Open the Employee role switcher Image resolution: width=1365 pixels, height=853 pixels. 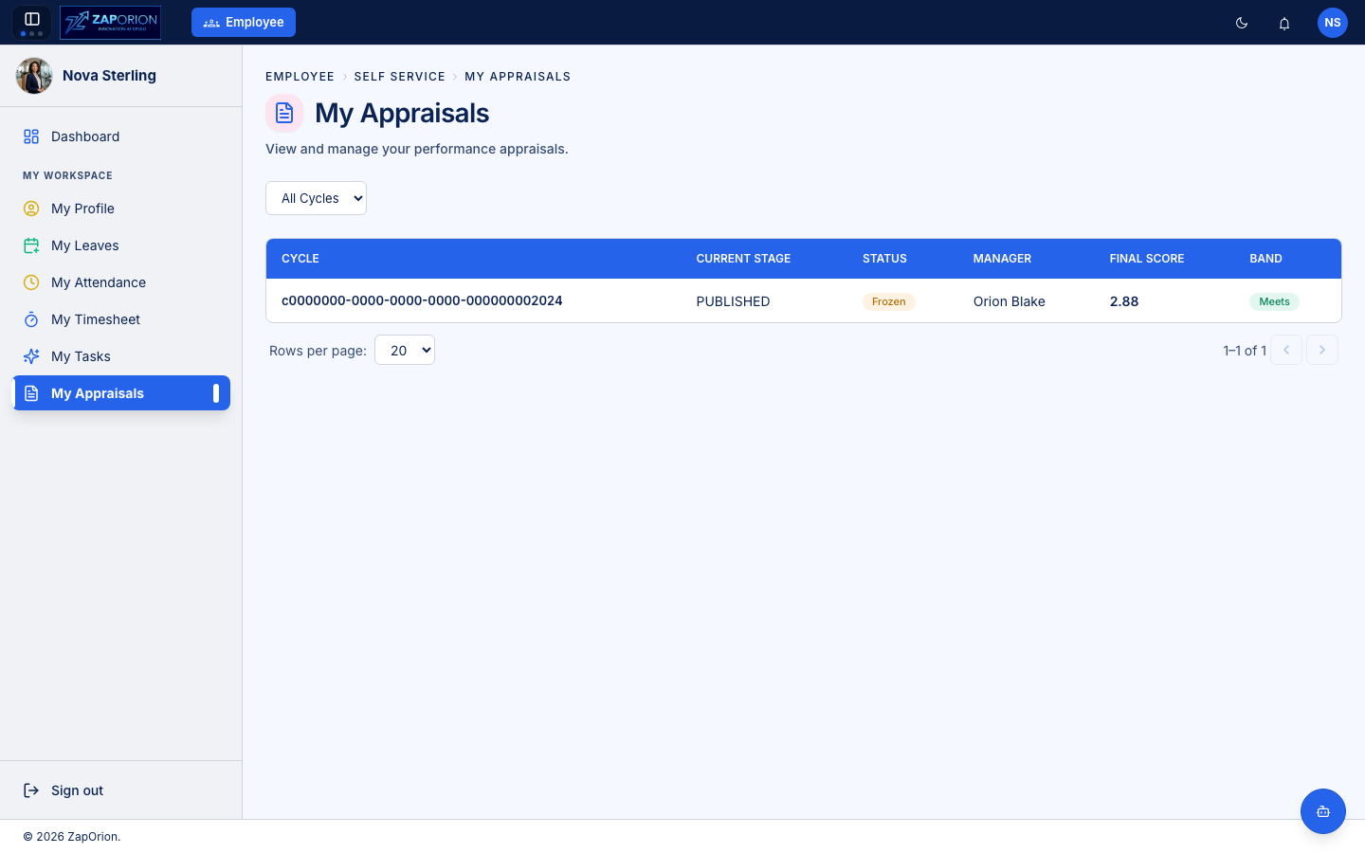(244, 23)
